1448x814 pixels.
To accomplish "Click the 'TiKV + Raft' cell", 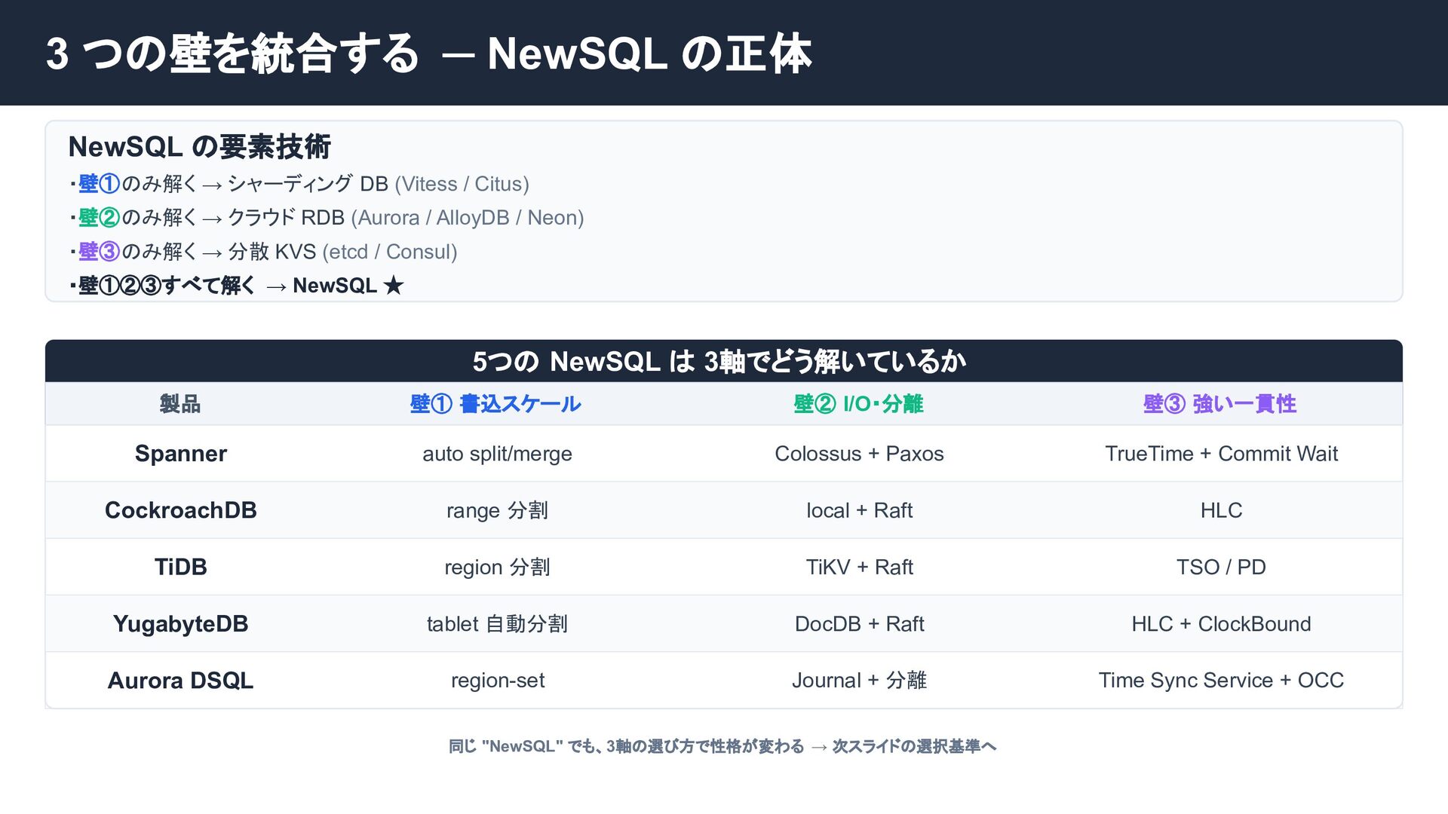I will [859, 567].
